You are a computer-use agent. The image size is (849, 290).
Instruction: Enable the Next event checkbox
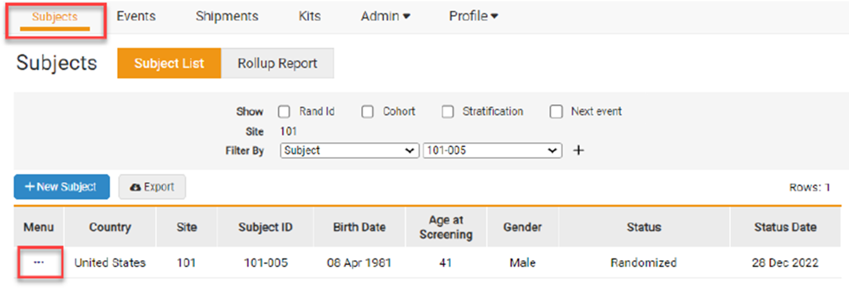(556, 112)
